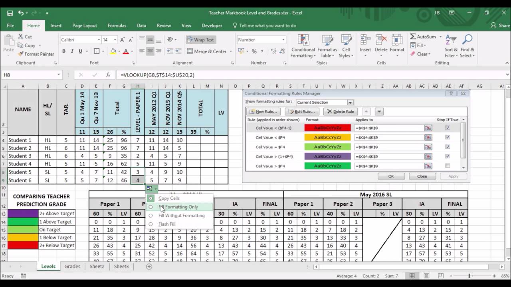Open the font name Calibri dropdown
511x287 pixels.
click(x=99, y=40)
